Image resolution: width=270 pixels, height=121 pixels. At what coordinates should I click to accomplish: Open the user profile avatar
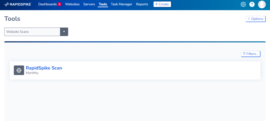coord(262,4)
